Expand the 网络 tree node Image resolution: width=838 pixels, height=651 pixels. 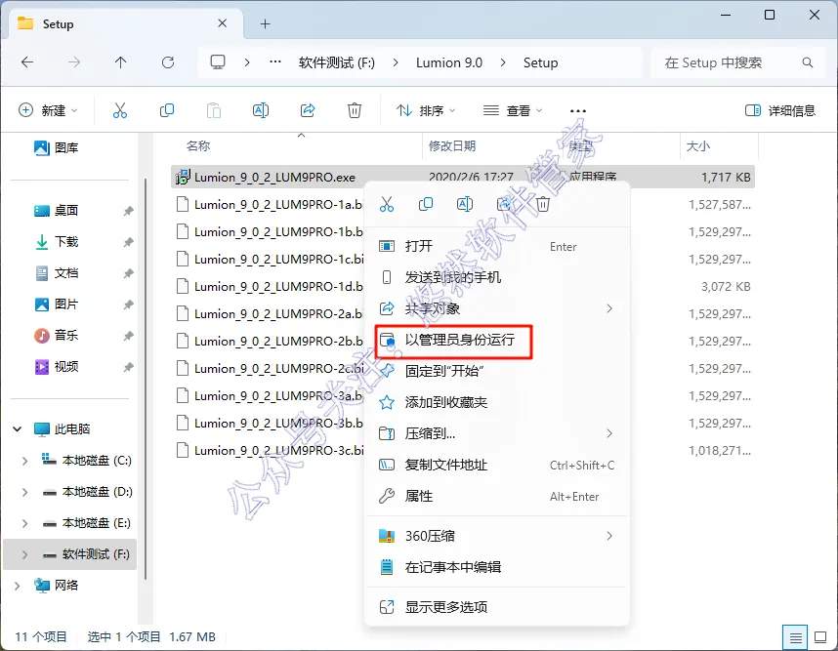18,586
